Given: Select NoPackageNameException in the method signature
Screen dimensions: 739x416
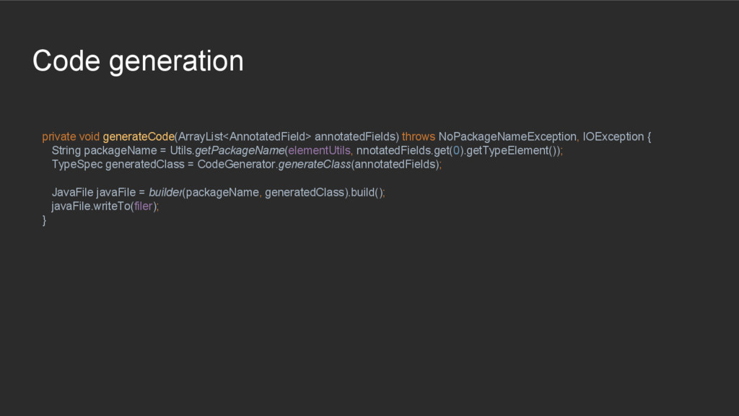Looking at the screenshot, I should point(507,136).
